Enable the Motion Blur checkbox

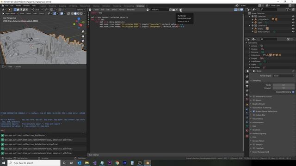(x=254, y=115)
